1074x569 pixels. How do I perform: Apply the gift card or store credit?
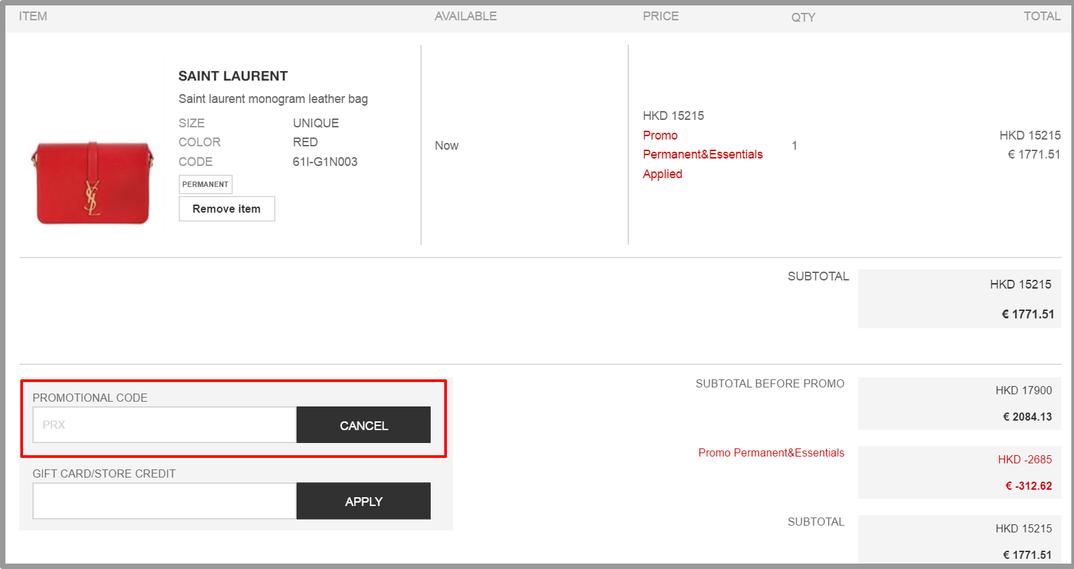pos(364,501)
